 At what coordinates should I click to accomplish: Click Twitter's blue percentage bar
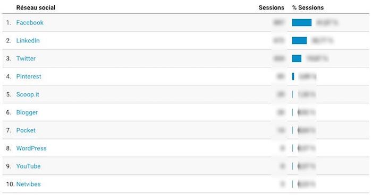tap(297, 58)
